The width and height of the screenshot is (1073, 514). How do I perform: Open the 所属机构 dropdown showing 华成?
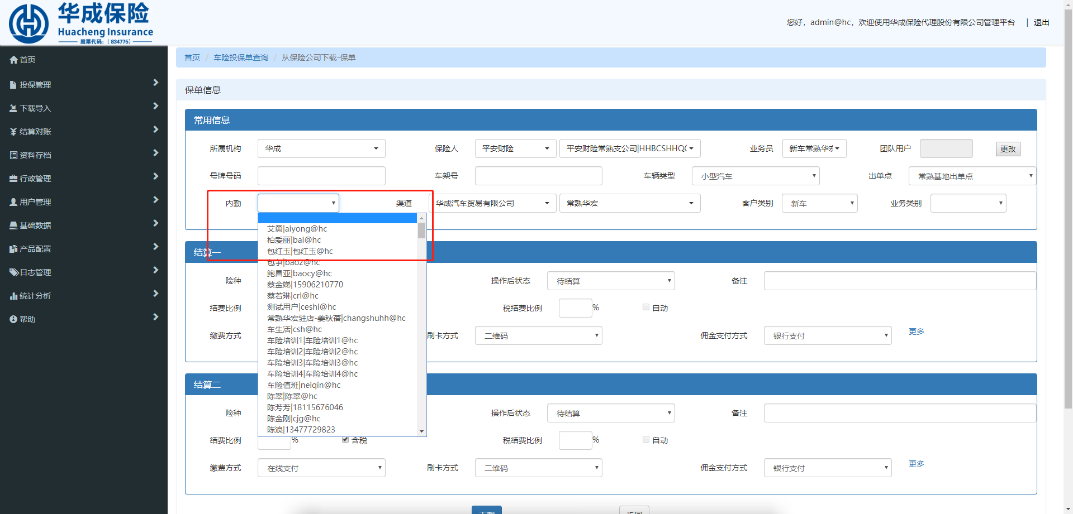click(x=321, y=148)
